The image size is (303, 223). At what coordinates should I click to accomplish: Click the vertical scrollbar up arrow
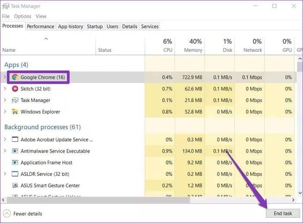(300, 59)
